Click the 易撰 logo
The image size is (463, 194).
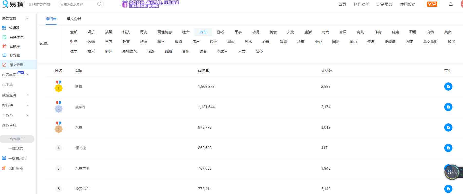pyautogui.click(x=13, y=4)
